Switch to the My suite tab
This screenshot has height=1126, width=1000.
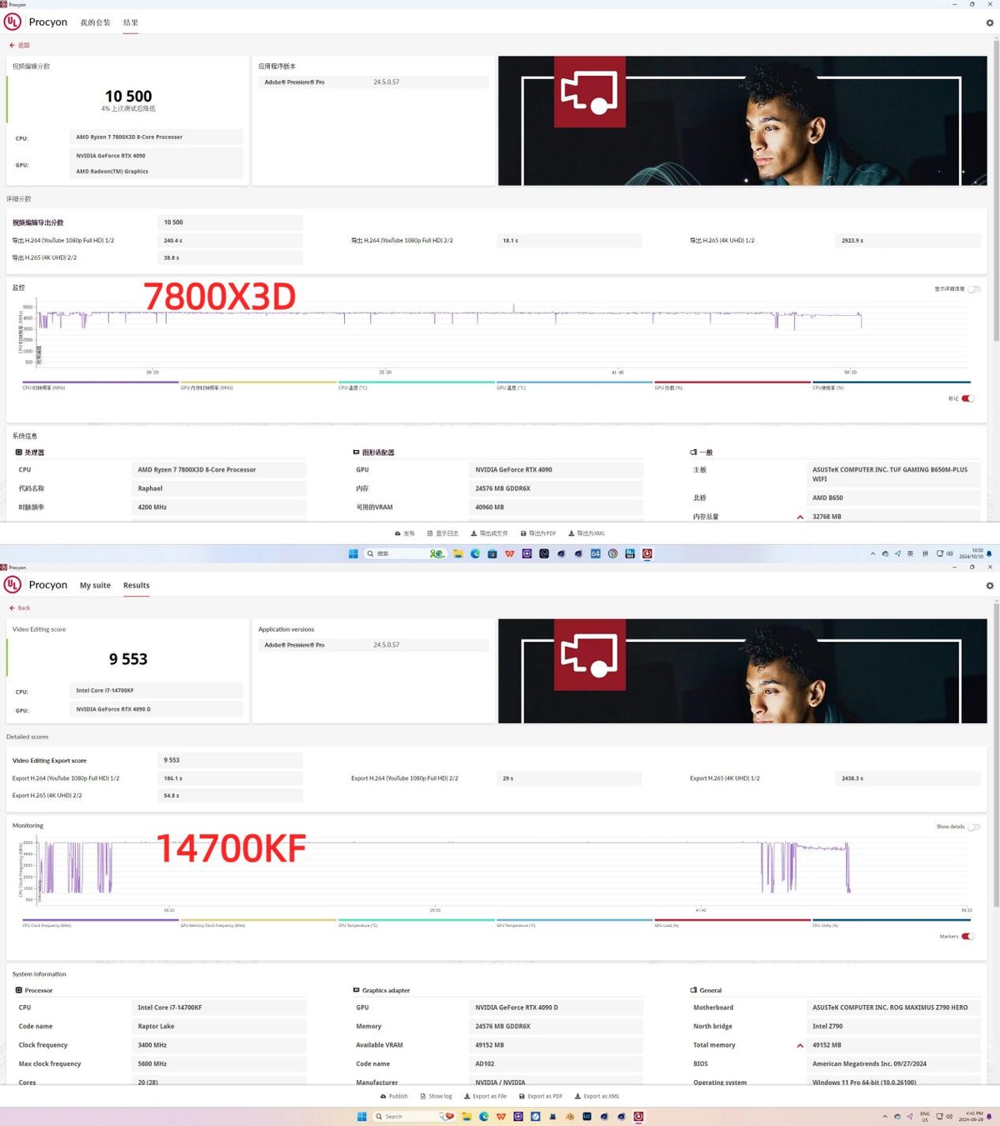[95, 585]
